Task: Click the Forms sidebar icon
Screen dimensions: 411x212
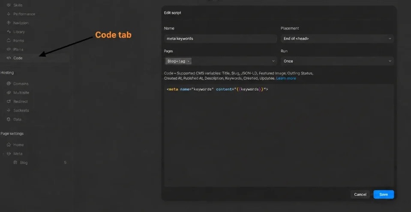Action: pyautogui.click(x=9, y=41)
